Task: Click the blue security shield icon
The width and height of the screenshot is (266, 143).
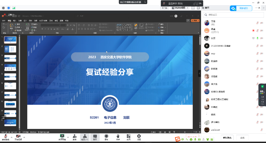Action: click(9, 8)
